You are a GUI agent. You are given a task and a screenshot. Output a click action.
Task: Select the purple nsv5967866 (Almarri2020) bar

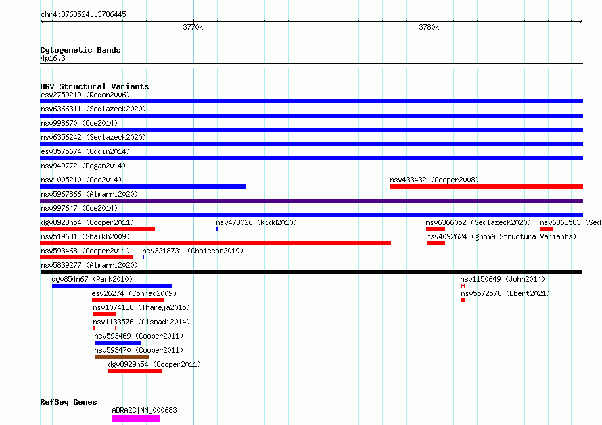[x=311, y=201]
